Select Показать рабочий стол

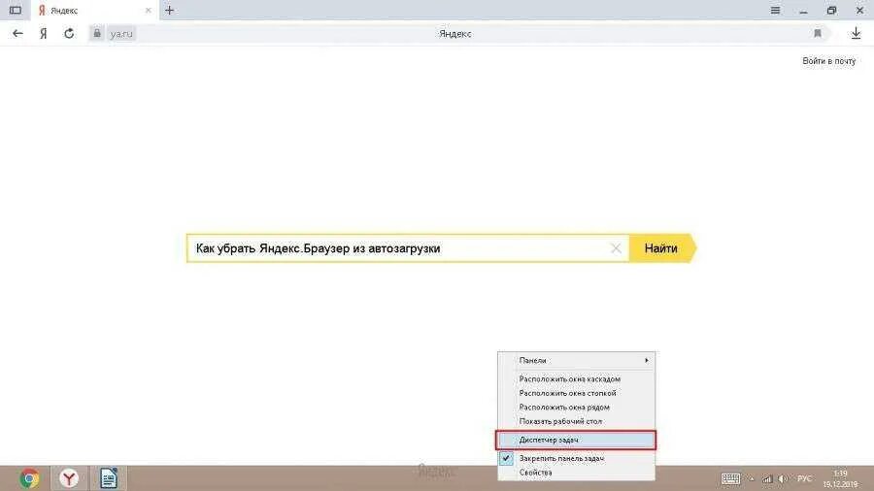coord(576,421)
